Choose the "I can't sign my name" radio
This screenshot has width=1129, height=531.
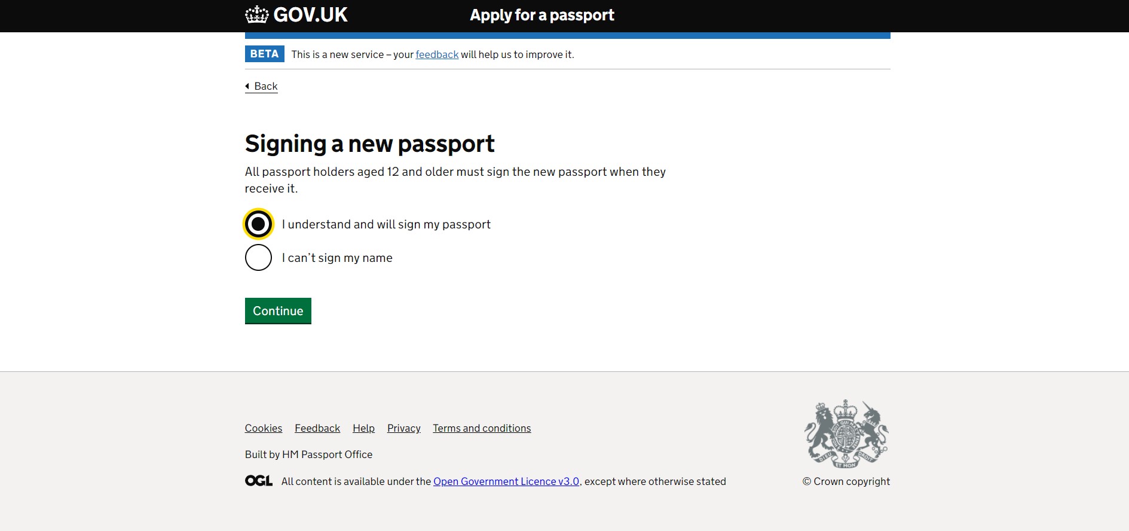coord(258,258)
